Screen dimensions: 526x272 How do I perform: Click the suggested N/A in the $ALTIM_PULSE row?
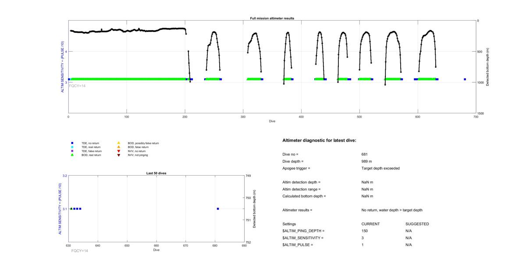click(409, 245)
